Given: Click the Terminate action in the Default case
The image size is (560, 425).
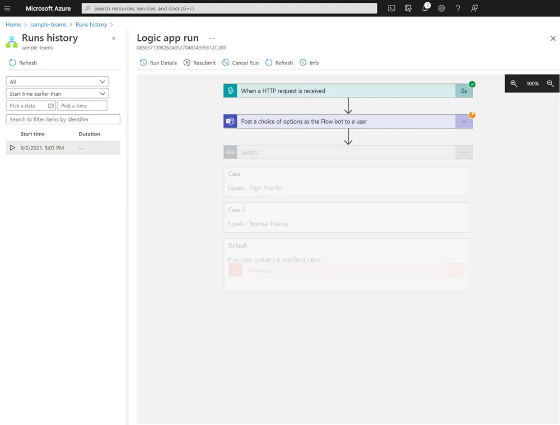Looking at the screenshot, I should click(347, 270).
